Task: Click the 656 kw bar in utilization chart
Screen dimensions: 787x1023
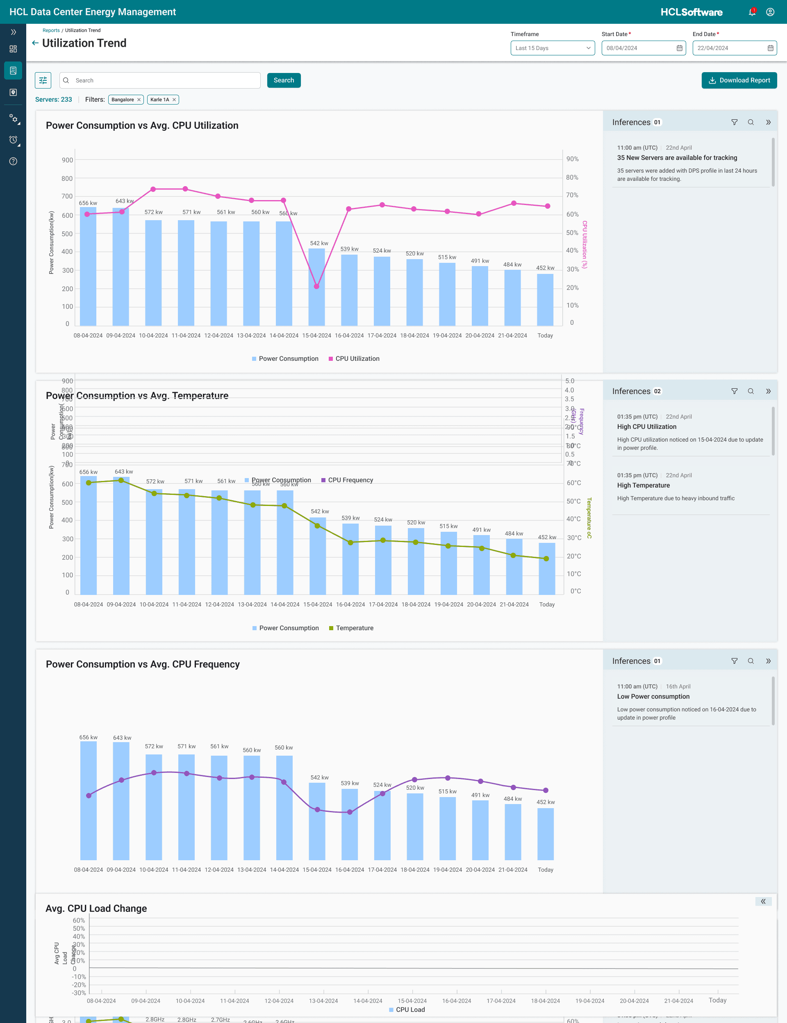Action: [x=88, y=267]
